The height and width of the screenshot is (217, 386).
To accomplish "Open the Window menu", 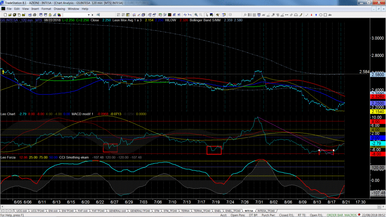I will click(74, 9).
